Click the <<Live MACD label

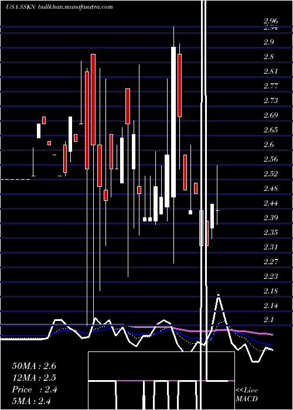coord(247,394)
